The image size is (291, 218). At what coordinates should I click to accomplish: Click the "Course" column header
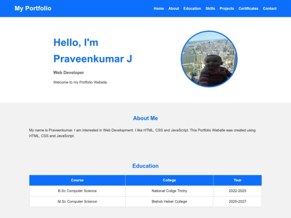(x=77, y=180)
